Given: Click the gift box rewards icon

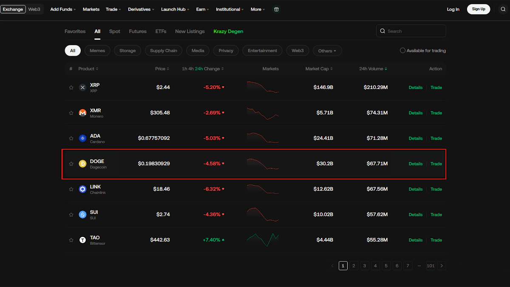Looking at the screenshot, I should point(276,9).
